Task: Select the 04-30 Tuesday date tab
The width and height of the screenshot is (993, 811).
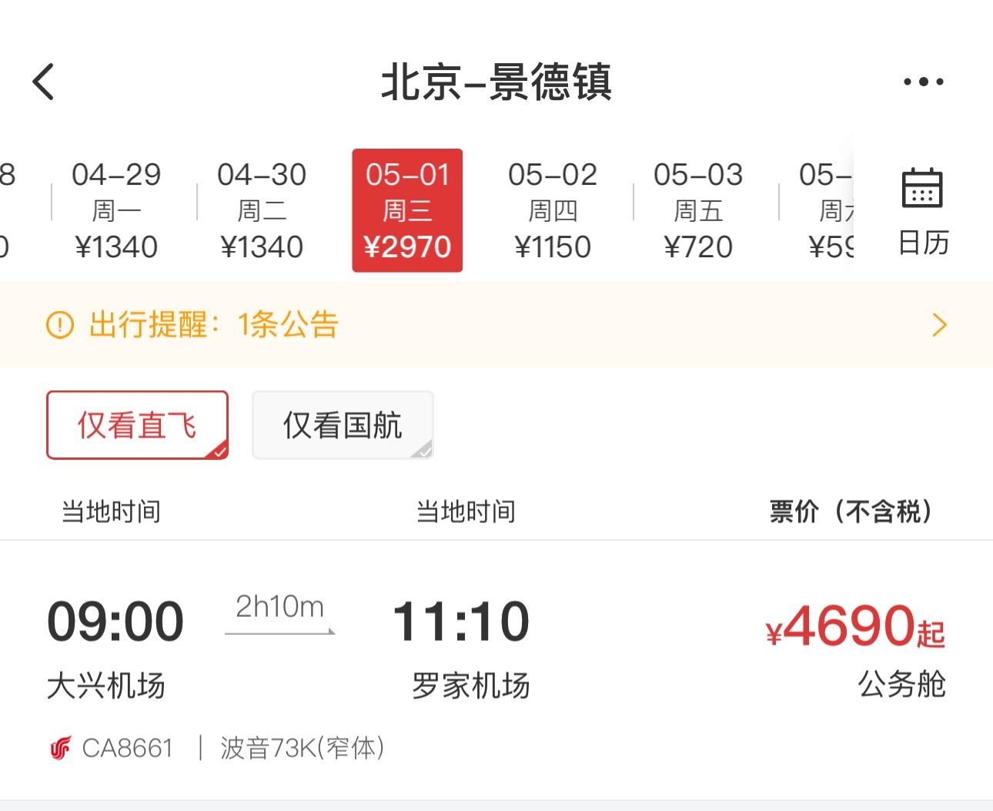Action: [x=262, y=210]
